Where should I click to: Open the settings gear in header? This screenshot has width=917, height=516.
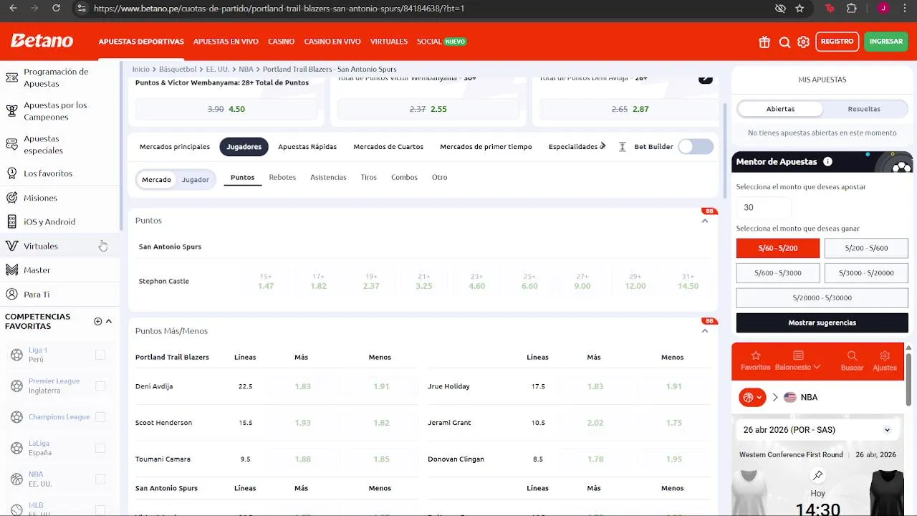click(804, 42)
